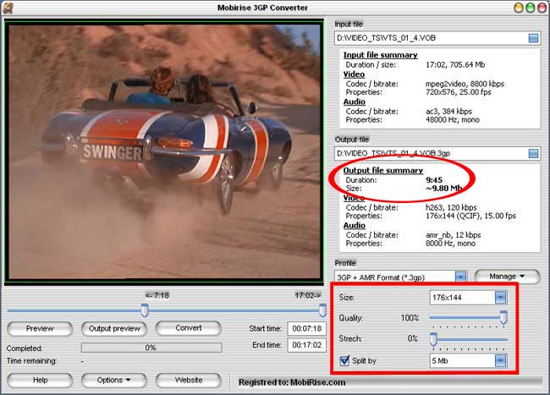The width and height of the screenshot is (550, 395).
Task: Click the '720x576, 25.00 fps' value
Action: click(458, 92)
